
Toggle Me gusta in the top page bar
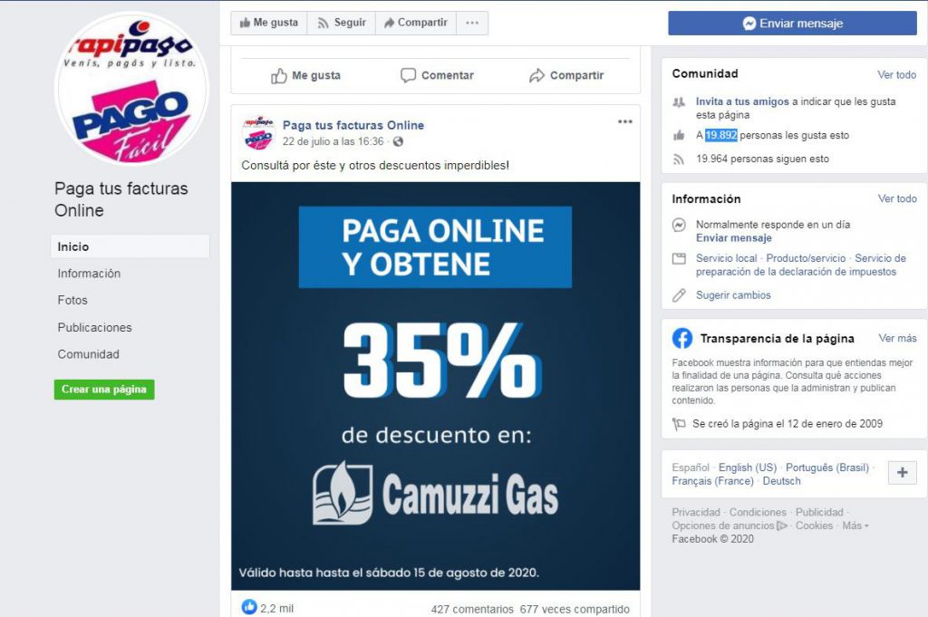(268, 23)
